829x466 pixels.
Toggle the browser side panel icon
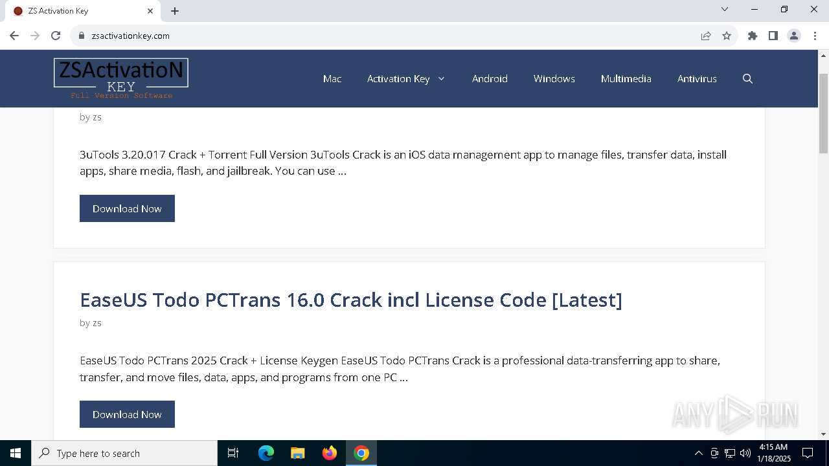tap(773, 36)
